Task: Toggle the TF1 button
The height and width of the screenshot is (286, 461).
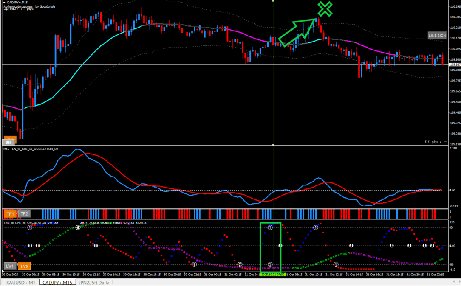Action: pos(9,214)
